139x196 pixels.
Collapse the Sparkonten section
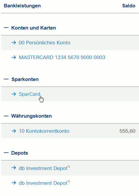[6, 79]
